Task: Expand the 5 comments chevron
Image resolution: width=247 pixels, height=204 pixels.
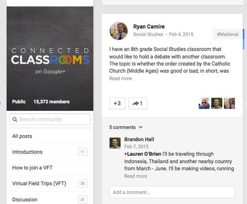Action: pos(141,127)
